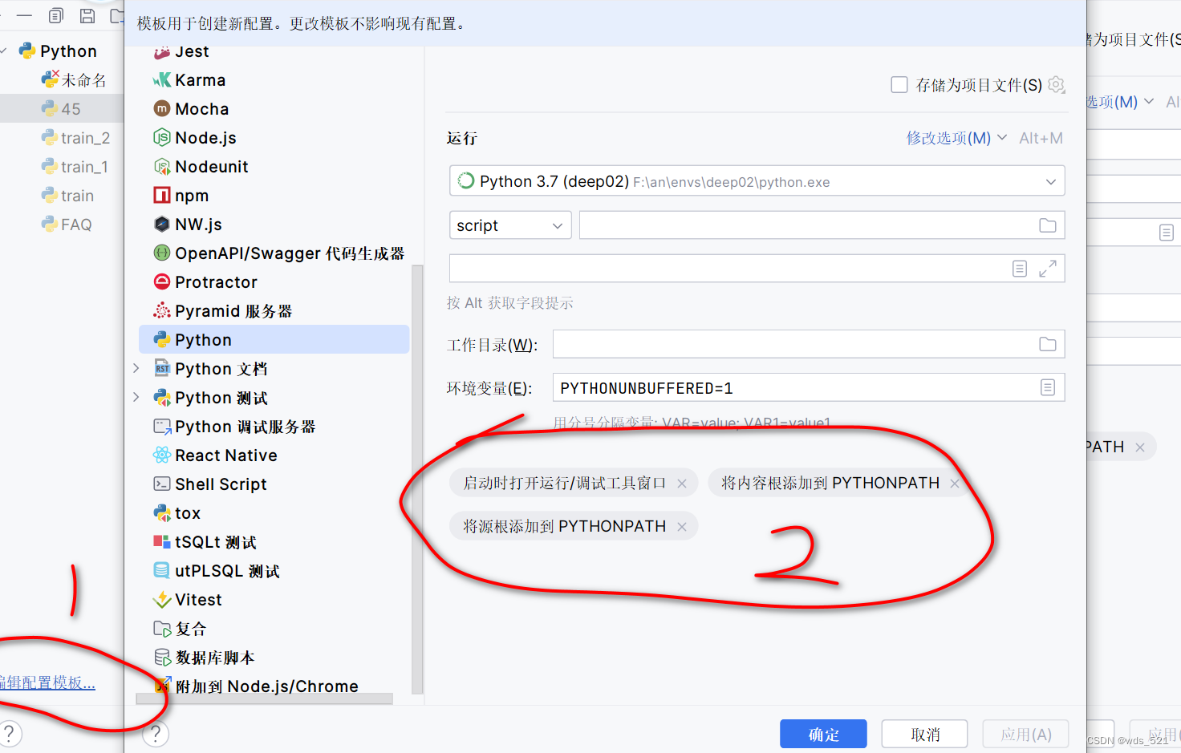Click the copy configuration icon in background toolbar

pos(55,15)
